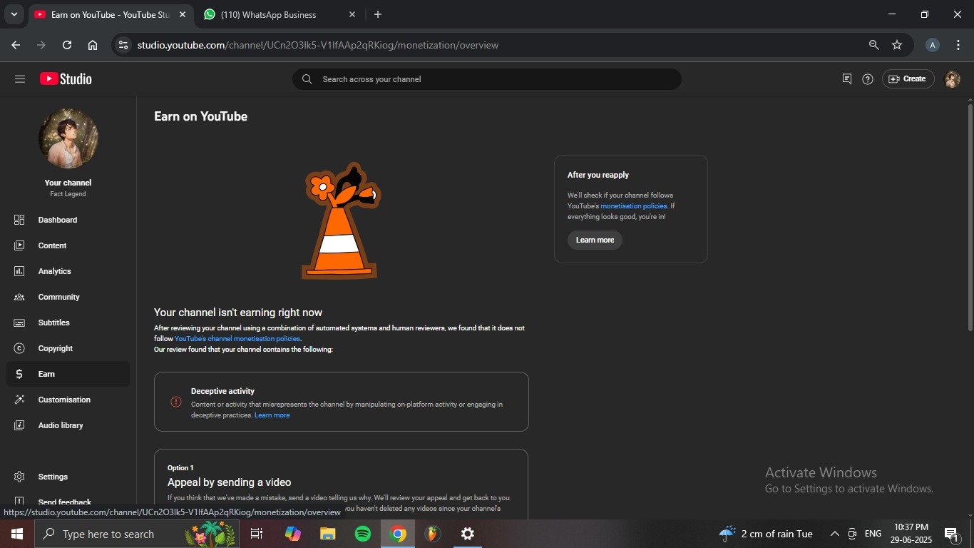Open the Customisation section
Viewport: 974px width, 548px height.
(68, 400)
